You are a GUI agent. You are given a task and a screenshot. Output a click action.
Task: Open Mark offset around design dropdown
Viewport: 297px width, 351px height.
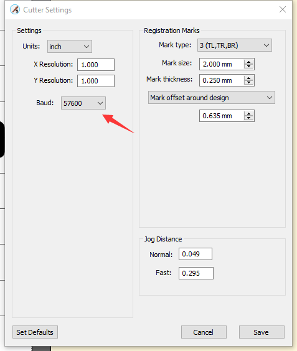click(212, 98)
